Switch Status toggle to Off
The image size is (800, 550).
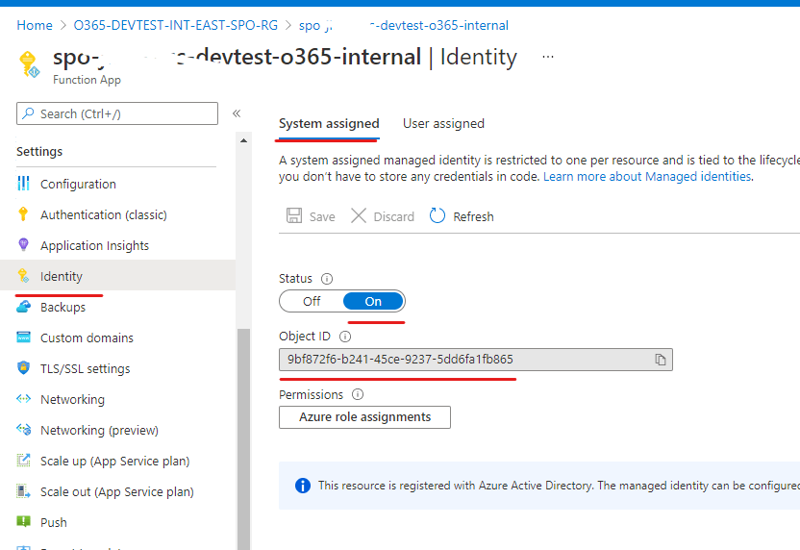[x=312, y=301]
